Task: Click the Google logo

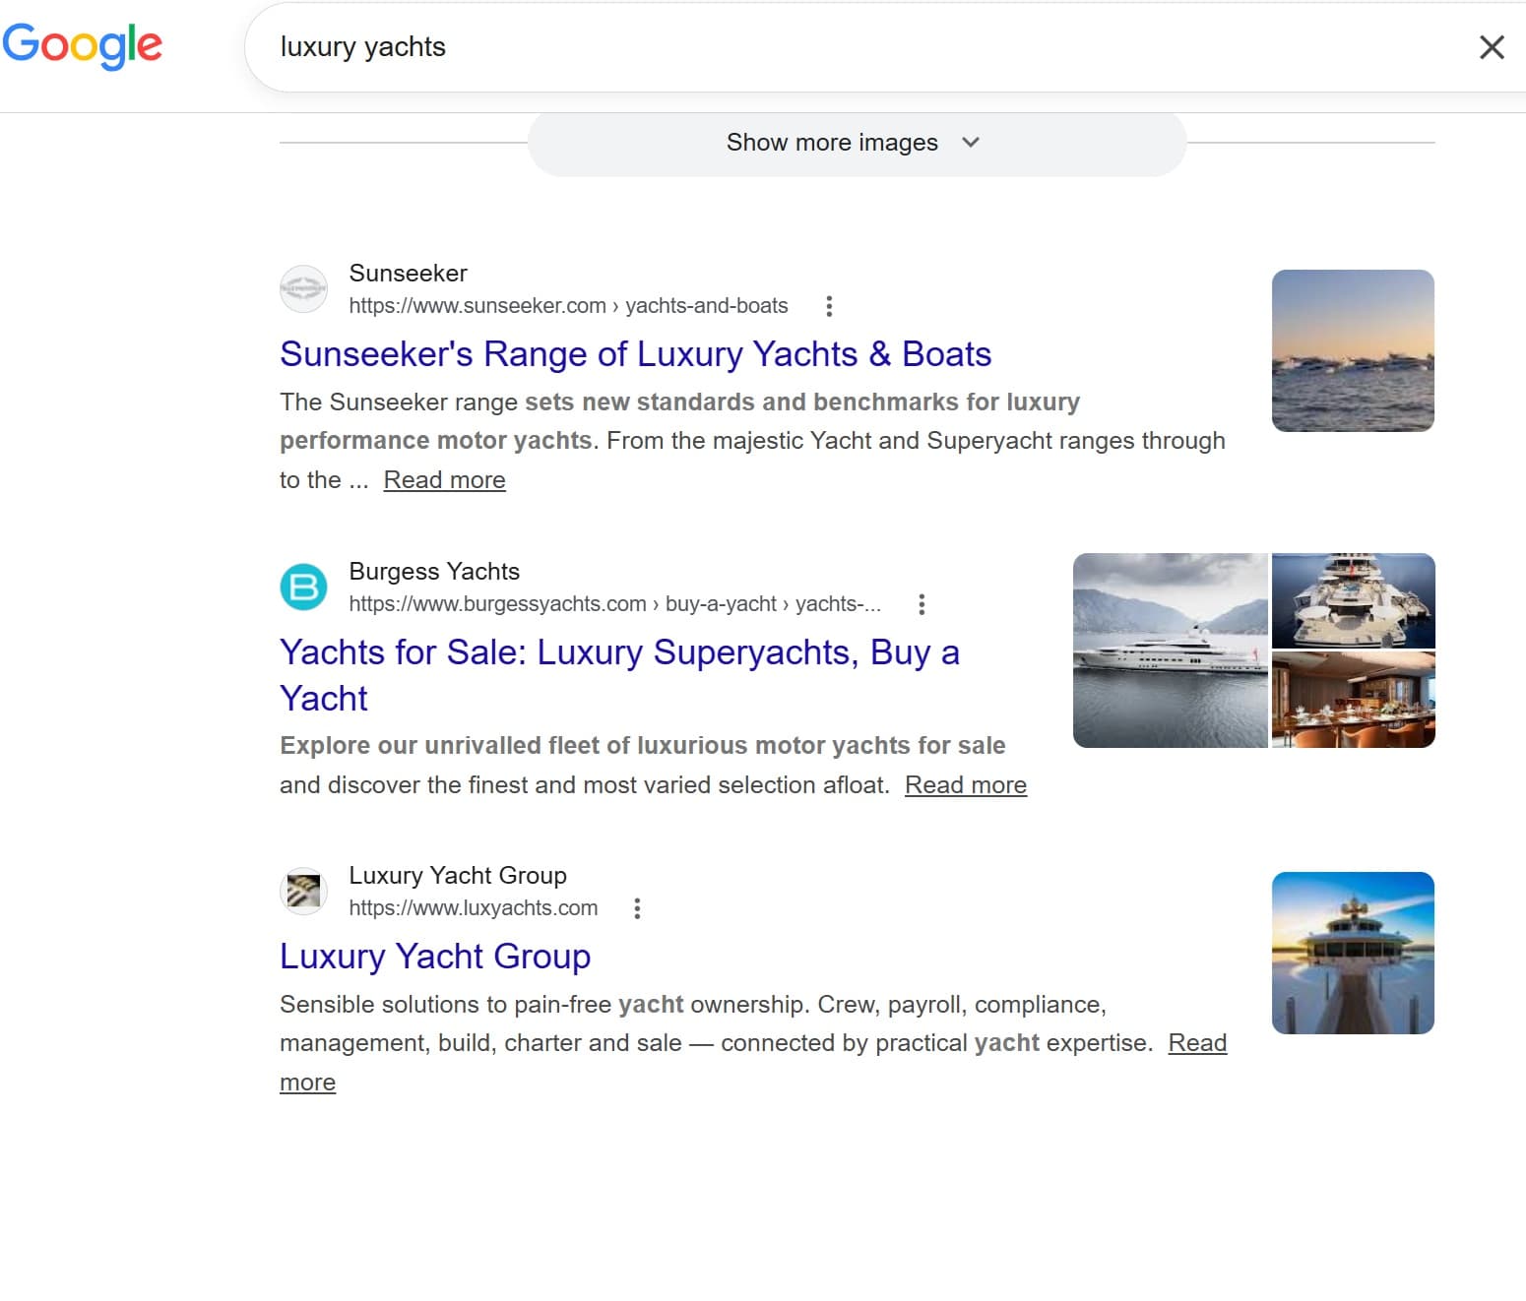Action: click(82, 45)
